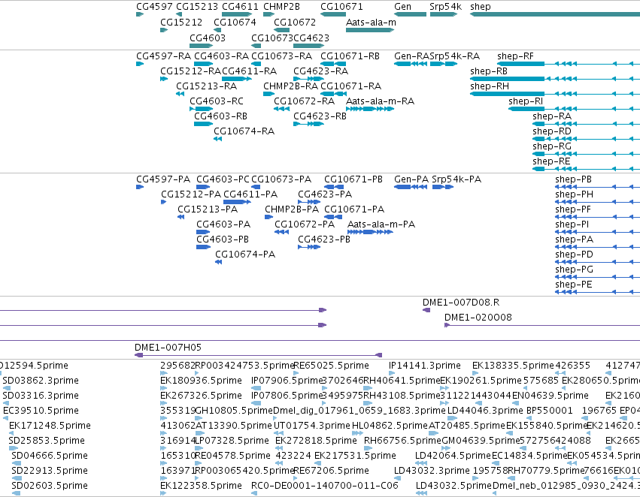Click the CHMP2B-RA transcript label
640x497 pixels.
[x=290, y=86]
